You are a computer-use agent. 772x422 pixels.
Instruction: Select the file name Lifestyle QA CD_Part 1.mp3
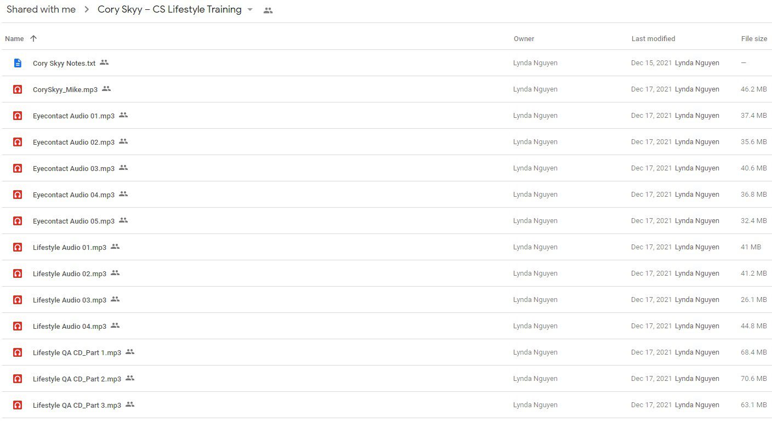point(77,352)
